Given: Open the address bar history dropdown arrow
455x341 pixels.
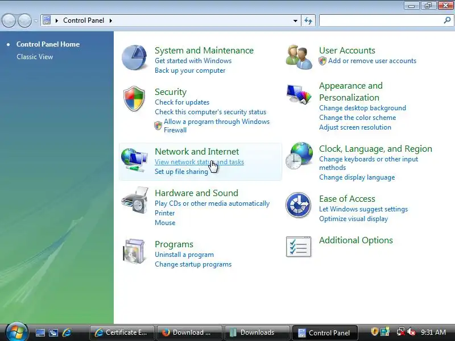Looking at the screenshot, I should coord(295,20).
